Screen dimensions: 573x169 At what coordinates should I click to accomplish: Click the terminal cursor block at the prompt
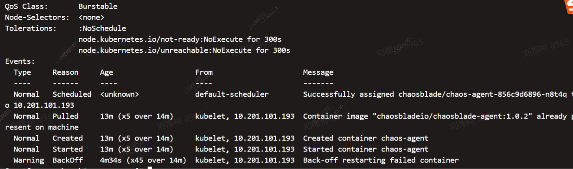pos(149,168)
